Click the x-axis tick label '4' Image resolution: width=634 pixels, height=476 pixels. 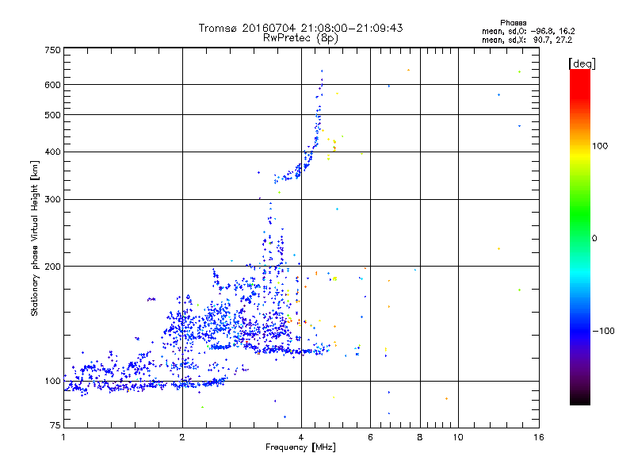coord(301,437)
